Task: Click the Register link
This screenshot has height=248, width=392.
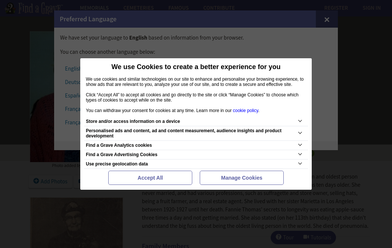Action: (x=336, y=8)
